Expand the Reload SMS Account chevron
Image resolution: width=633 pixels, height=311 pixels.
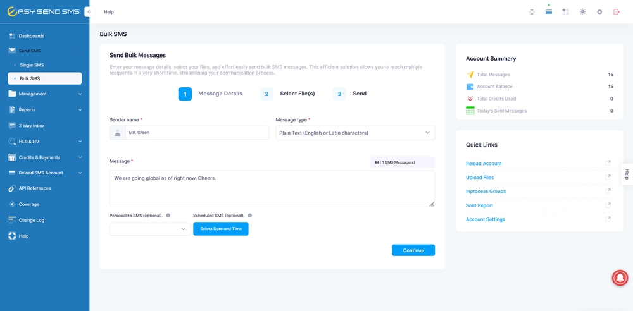pos(80,173)
